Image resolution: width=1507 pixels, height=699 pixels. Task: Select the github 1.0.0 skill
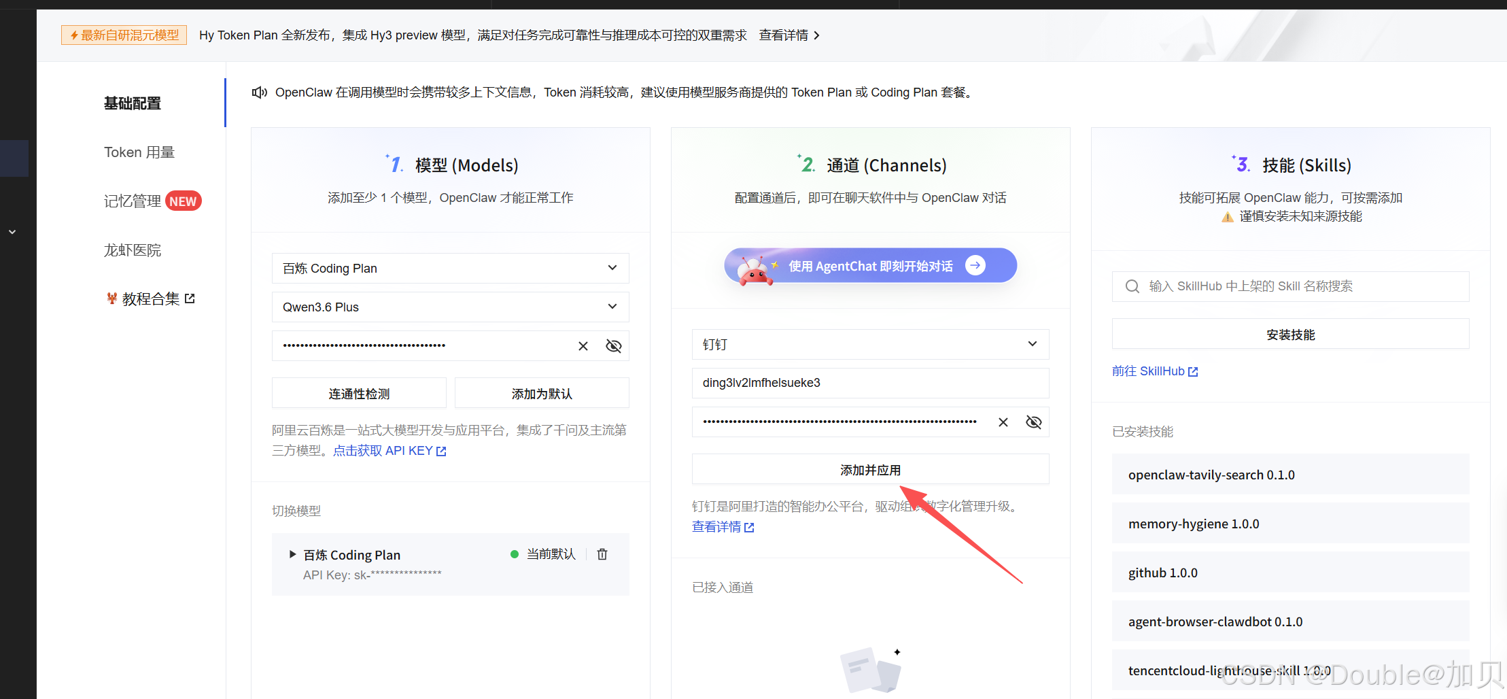click(1290, 573)
